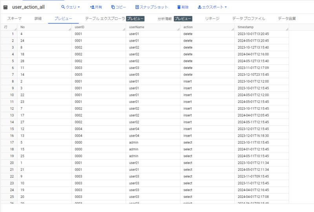Image resolution: width=314 pixels, height=212 pixels.
Task: Select the user05 cell in userName column
Action: [135, 75]
